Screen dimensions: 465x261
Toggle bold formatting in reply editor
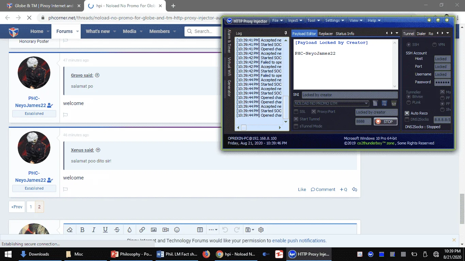pyautogui.click(x=82, y=230)
